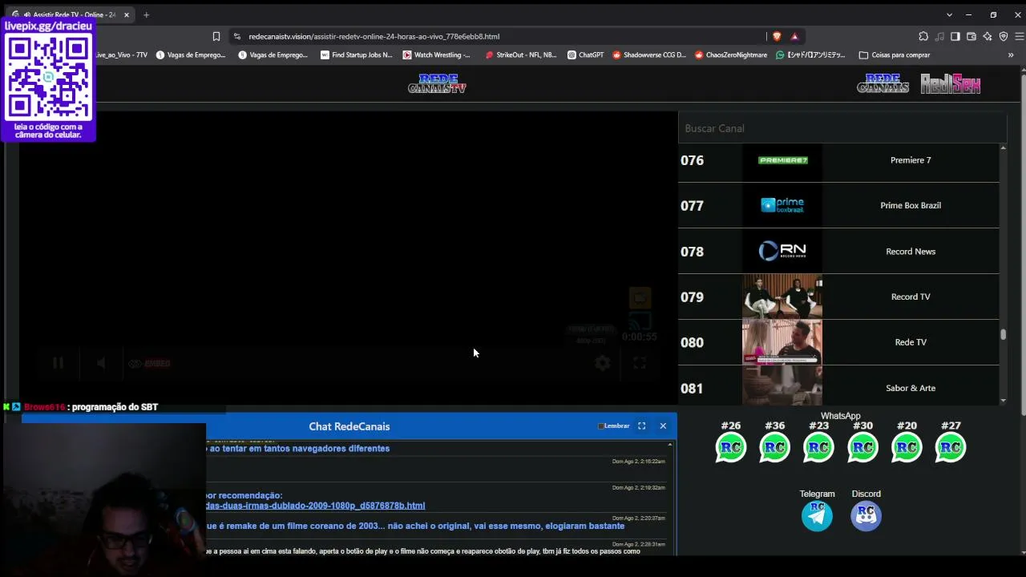Open the Coisas para comprar bookmark folder
This screenshot has width=1026, height=577.
pyautogui.click(x=894, y=55)
